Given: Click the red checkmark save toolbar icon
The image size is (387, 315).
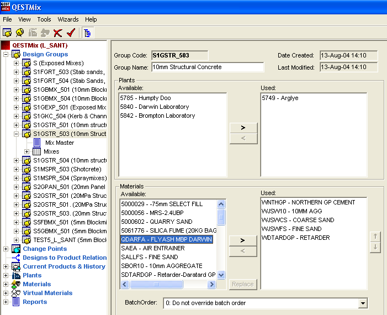Looking at the screenshot, I should point(70,33).
